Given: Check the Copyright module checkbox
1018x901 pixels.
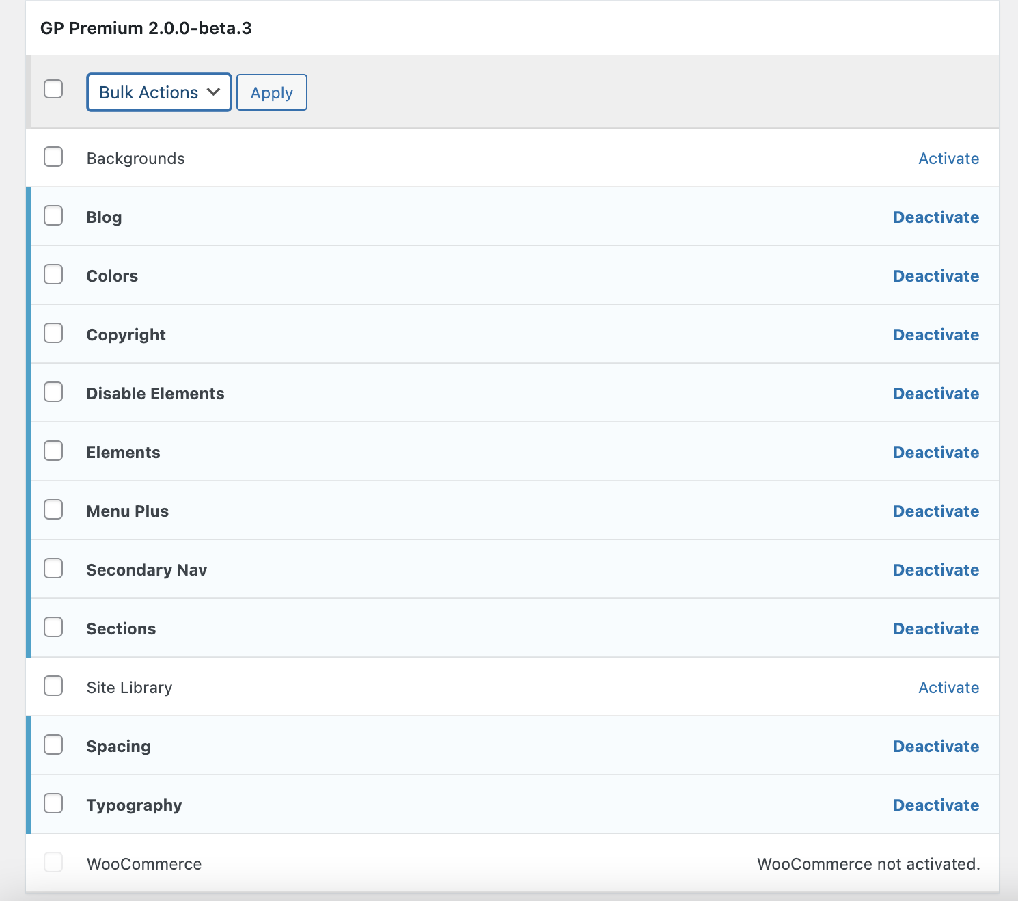Looking at the screenshot, I should point(53,333).
